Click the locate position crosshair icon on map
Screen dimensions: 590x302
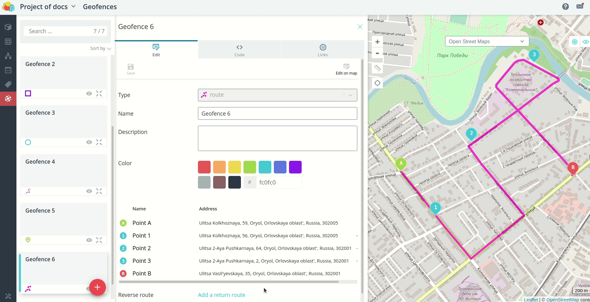[377, 83]
